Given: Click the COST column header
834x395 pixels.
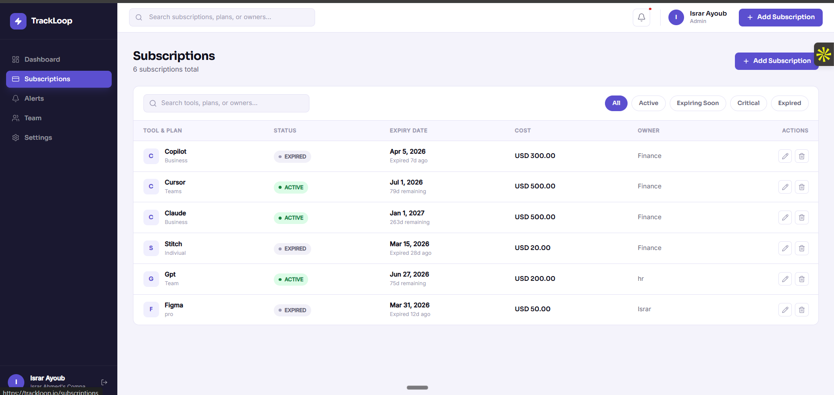Looking at the screenshot, I should pos(523,131).
